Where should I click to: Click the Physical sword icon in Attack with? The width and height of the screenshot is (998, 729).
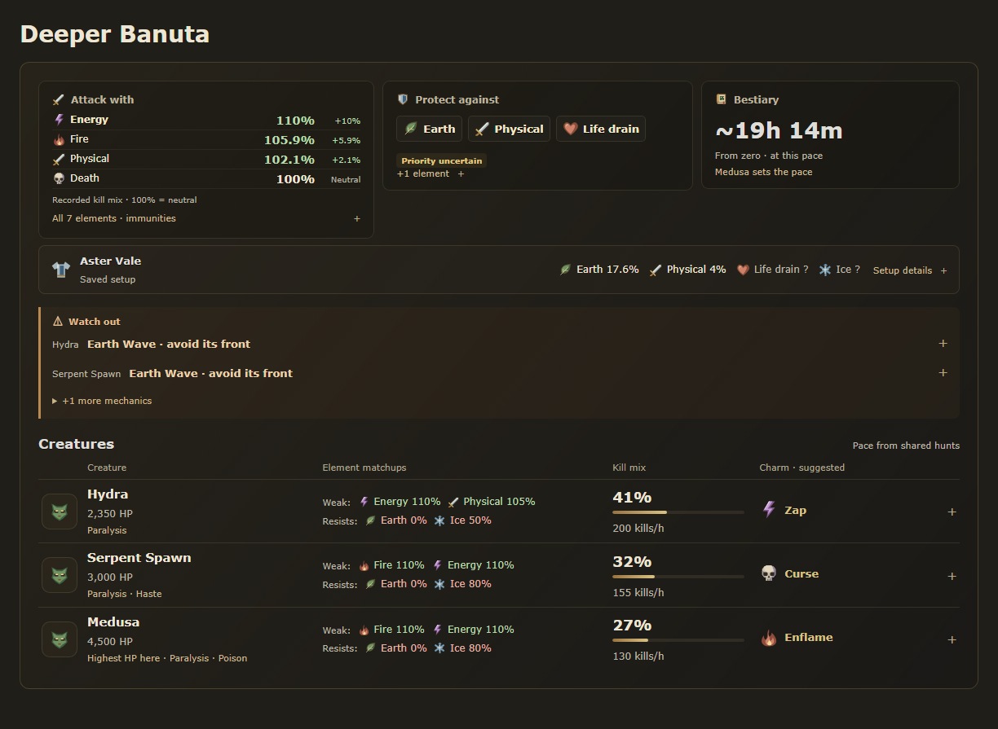coord(59,159)
